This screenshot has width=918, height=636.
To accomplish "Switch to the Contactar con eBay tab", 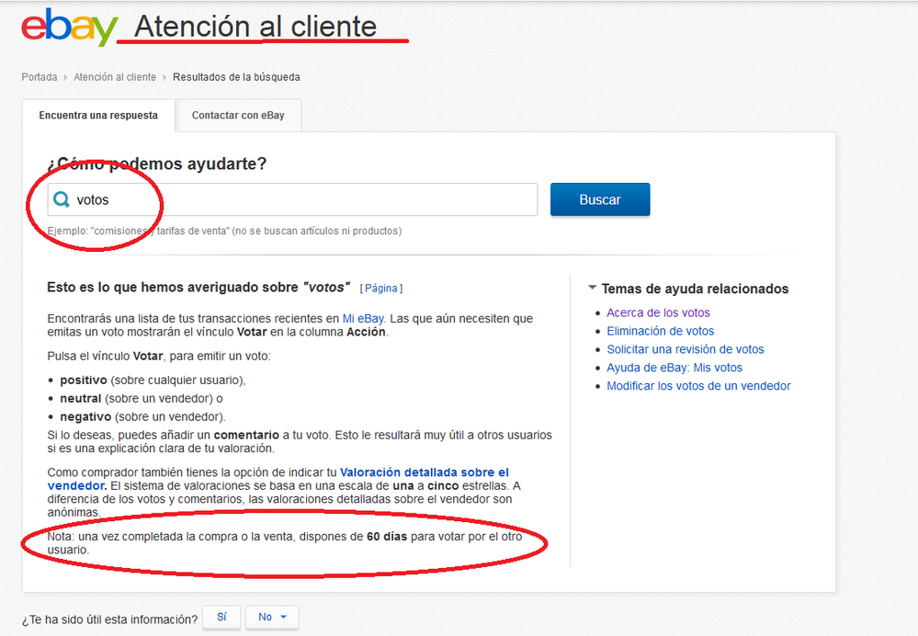I will pyautogui.click(x=238, y=116).
